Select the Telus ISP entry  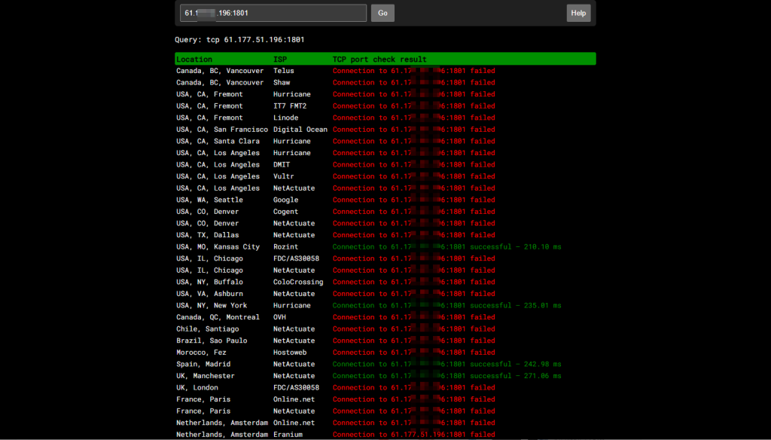coord(284,71)
